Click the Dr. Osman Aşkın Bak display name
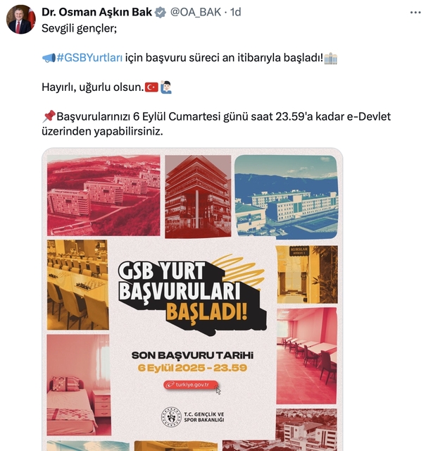426x451 pixels. [x=97, y=12]
